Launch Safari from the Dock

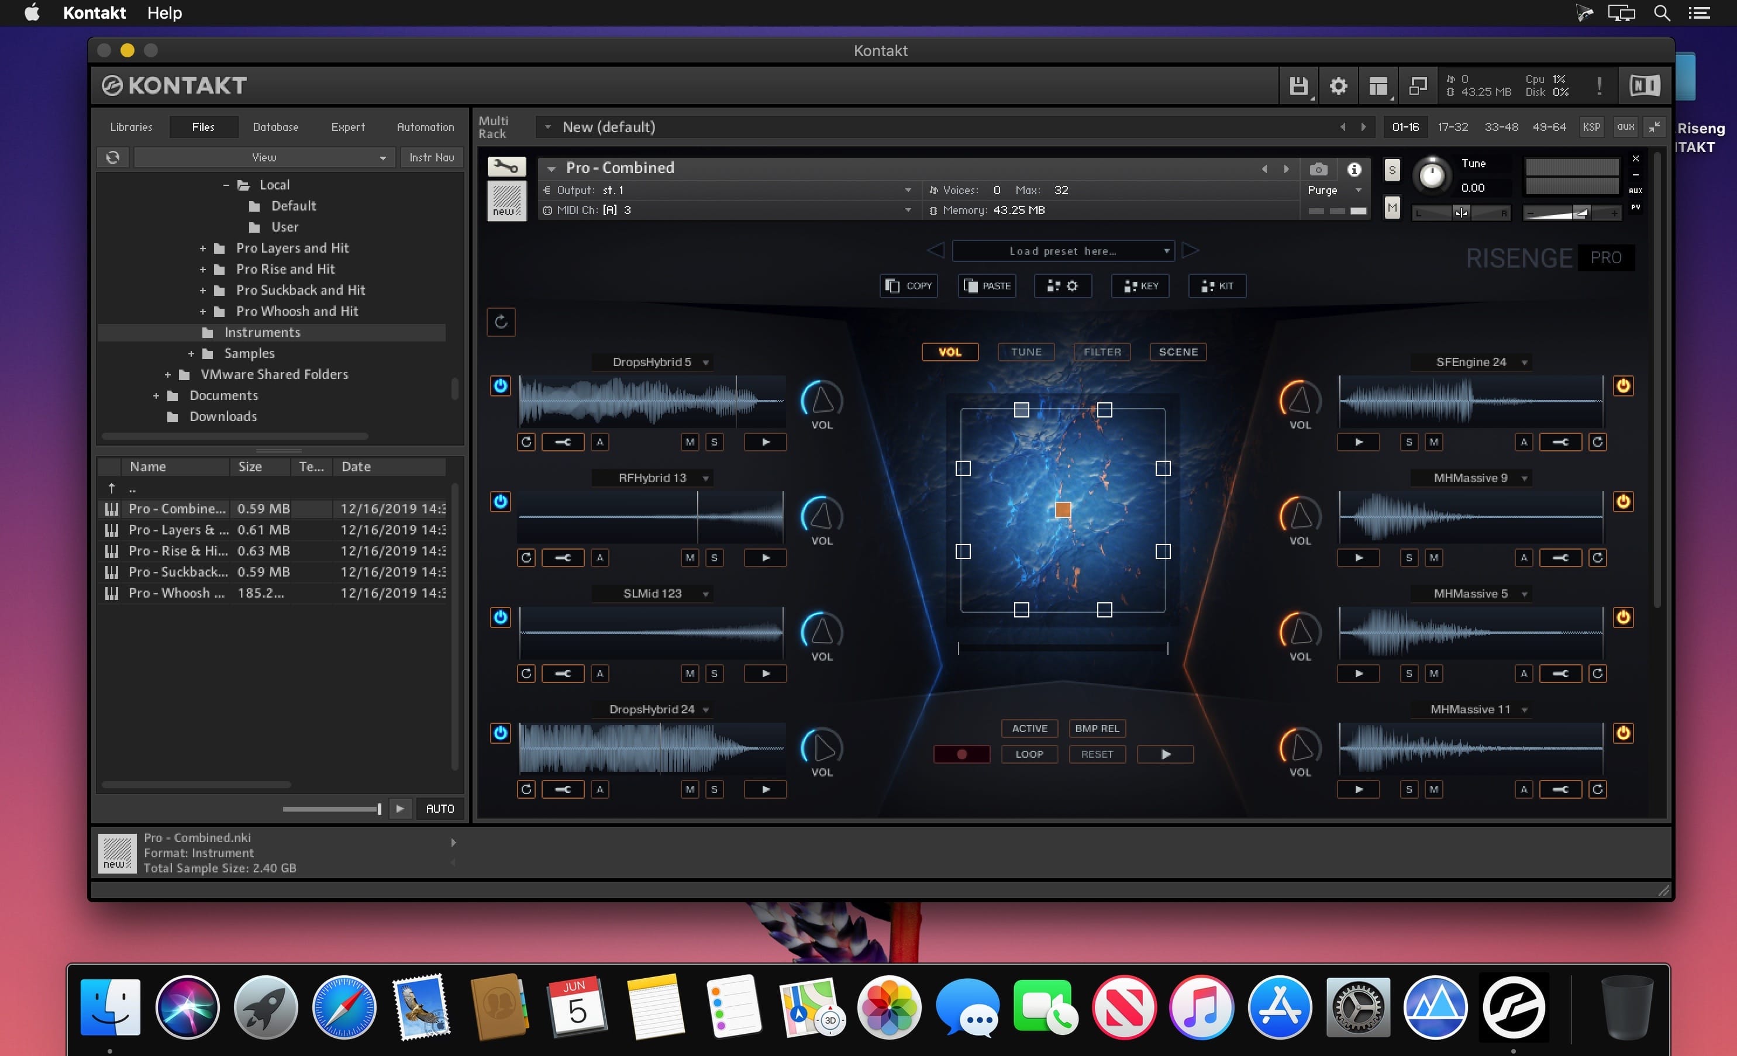point(344,1007)
